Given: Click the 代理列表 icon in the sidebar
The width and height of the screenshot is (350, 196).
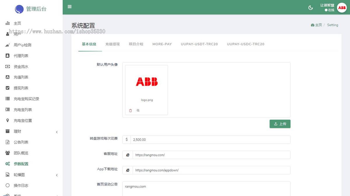Looking at the screenshot, I should (x=8, y=55).
